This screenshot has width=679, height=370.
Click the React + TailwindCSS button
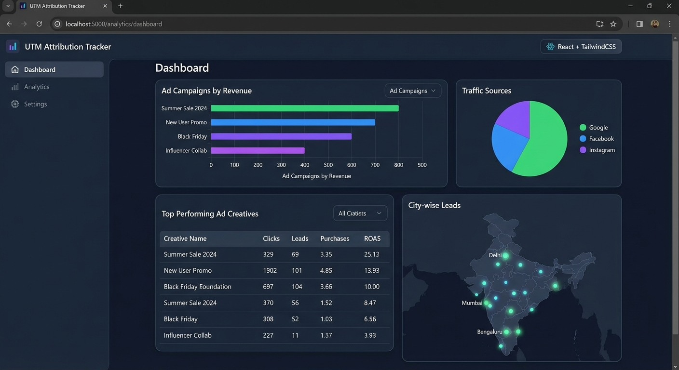click(581, 47)
